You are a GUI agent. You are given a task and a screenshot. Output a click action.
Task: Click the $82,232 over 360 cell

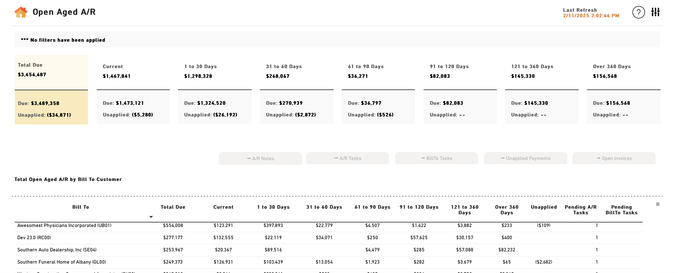coord(507,250)
